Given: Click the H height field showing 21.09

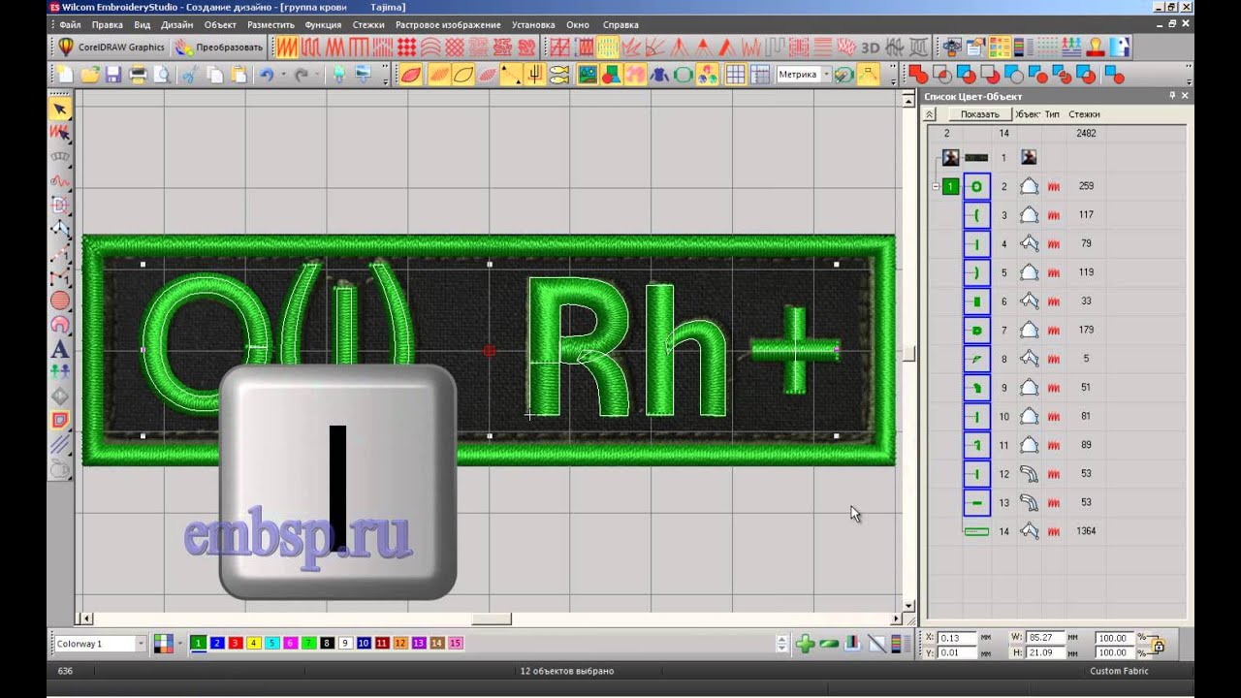Looking at the screenshot, I should [1044, 652].
